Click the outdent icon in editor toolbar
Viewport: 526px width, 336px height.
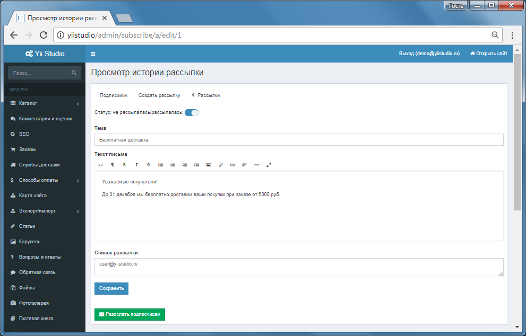point(185,165)
